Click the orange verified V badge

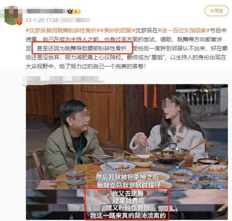pyautogui.click(x=19, y=23)
